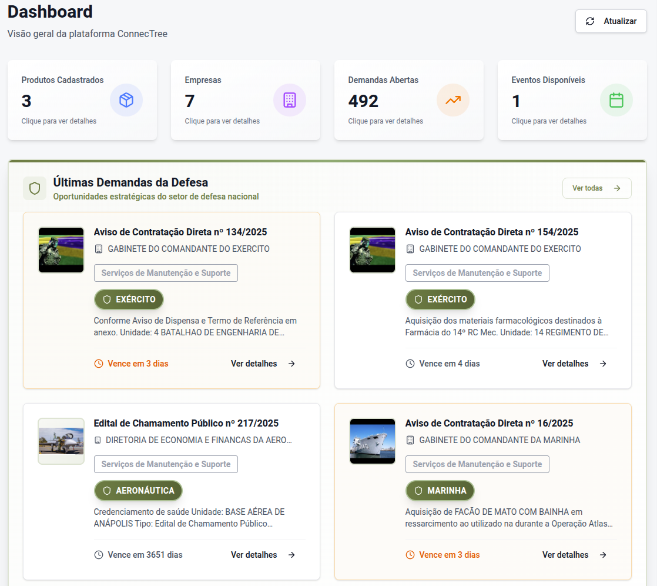Click the arrow icon inside the Ver todas button
Image resolution: width=657 pixels, height=586 pixels.
pyautogui.click(x=616, y=188)
